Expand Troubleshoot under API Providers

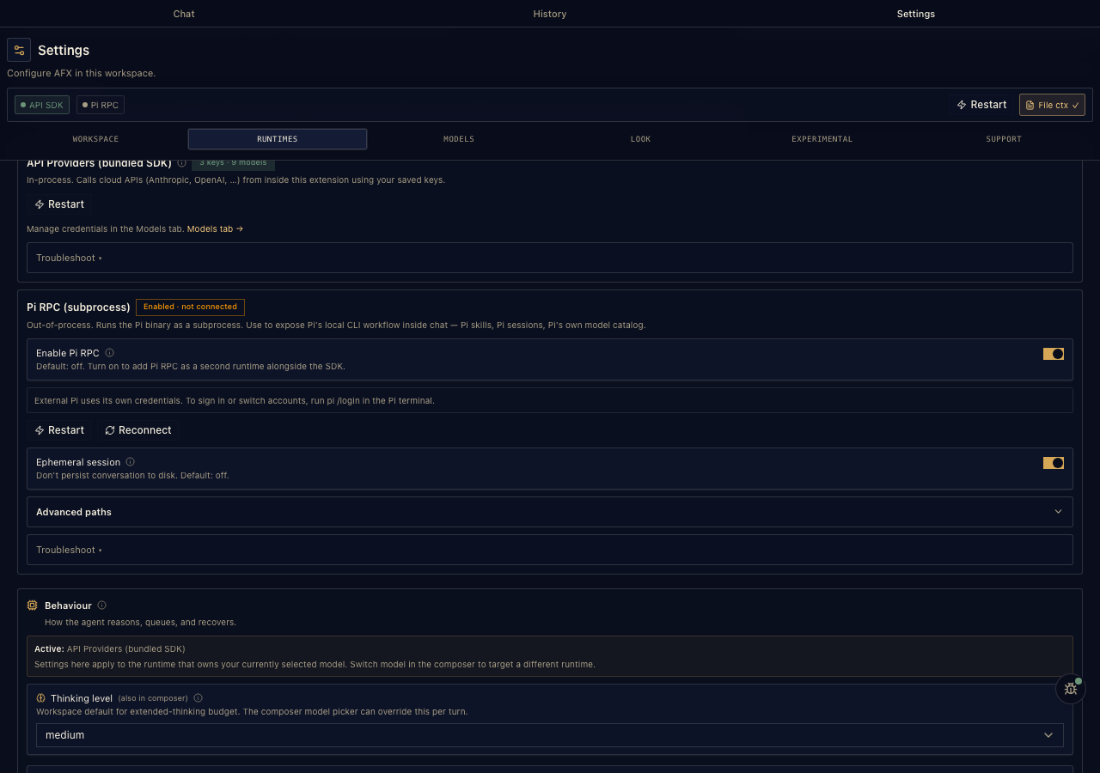click(550, 258)
